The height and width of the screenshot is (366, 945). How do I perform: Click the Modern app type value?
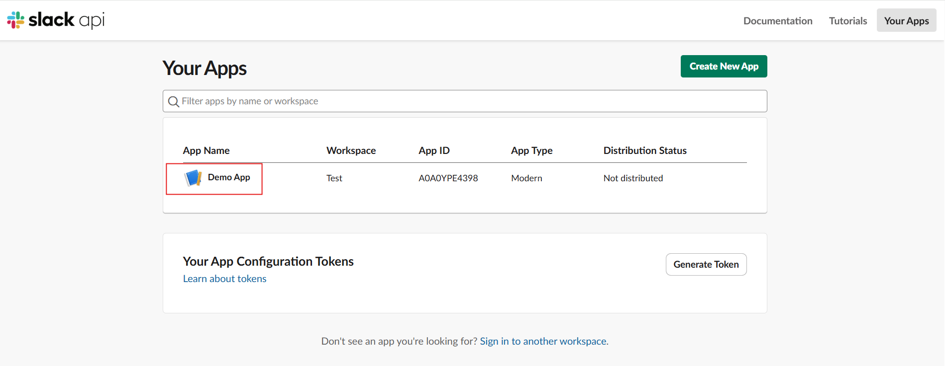click(x=526, y=178)
